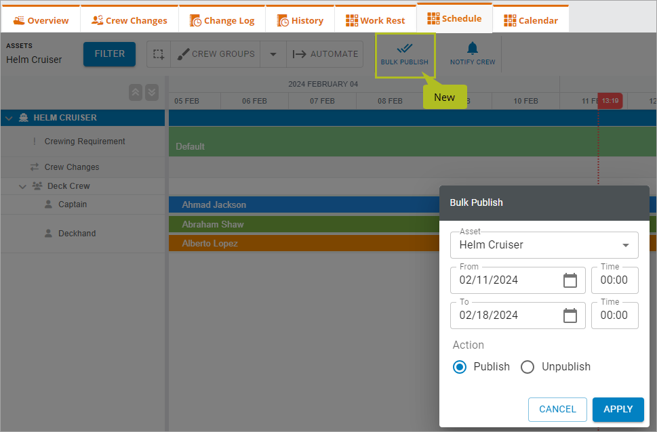The height and width of the screenshot is (432, 657).
Task: Open the From date calendar picker icon
Action: click(570, 280)
